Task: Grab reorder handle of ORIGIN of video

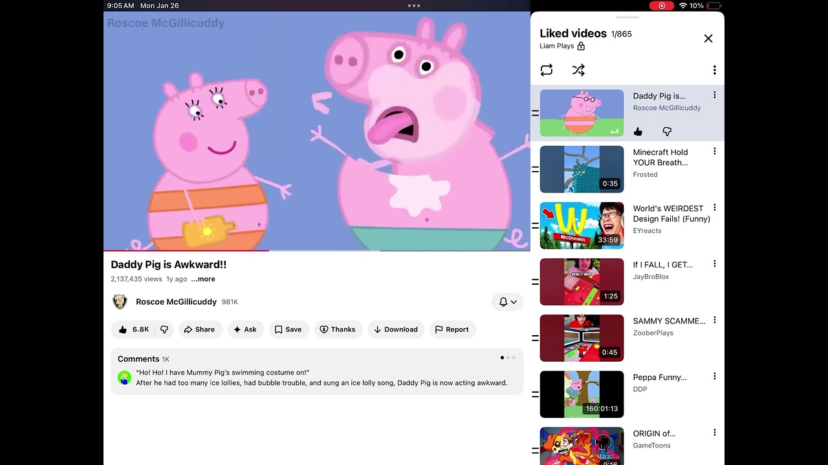Action: (x=535, y=450)
